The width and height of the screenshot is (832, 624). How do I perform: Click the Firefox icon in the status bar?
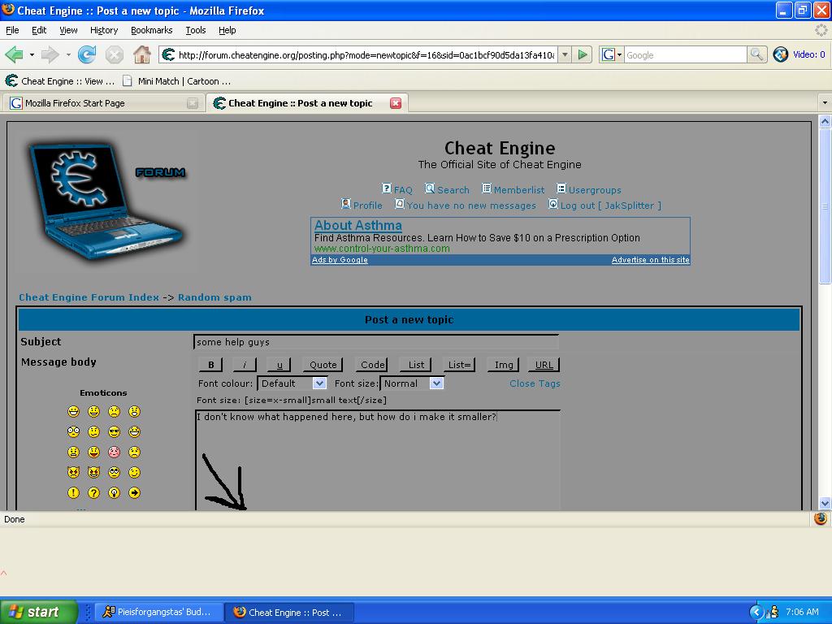coord(821,518)
